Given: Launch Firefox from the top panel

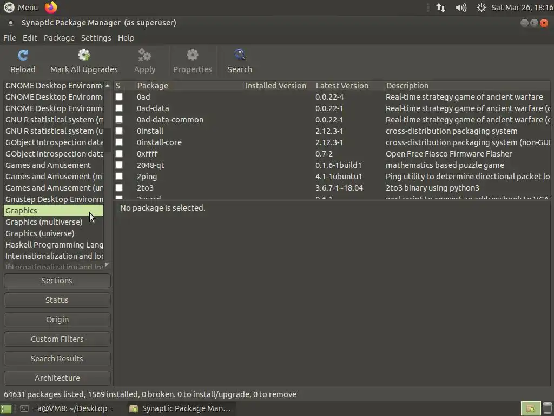Looking at the screenshot, I should click(51, 7).
